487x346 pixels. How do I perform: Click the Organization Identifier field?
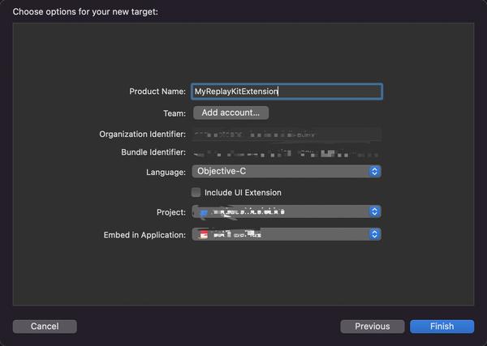point(287,134)
